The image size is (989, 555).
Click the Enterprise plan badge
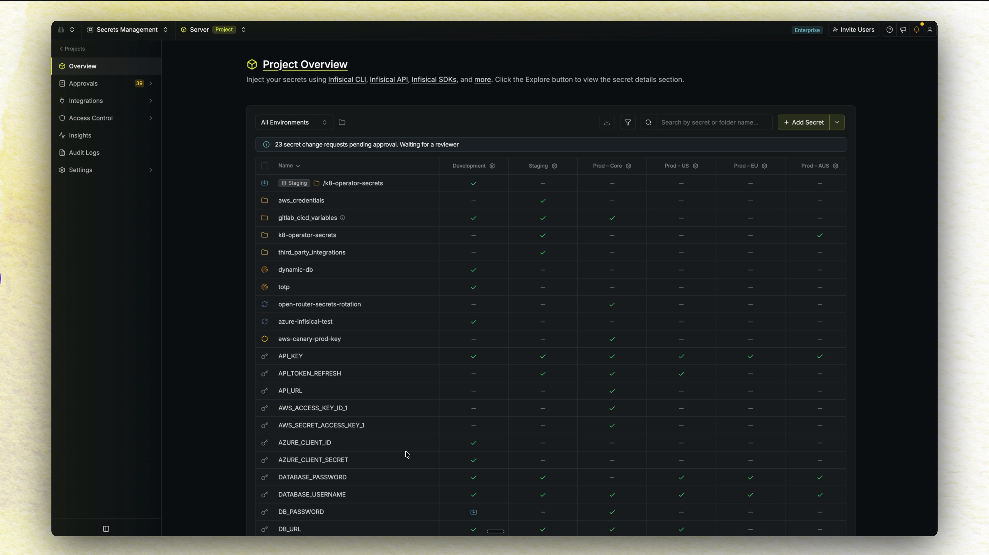point(807,30)
